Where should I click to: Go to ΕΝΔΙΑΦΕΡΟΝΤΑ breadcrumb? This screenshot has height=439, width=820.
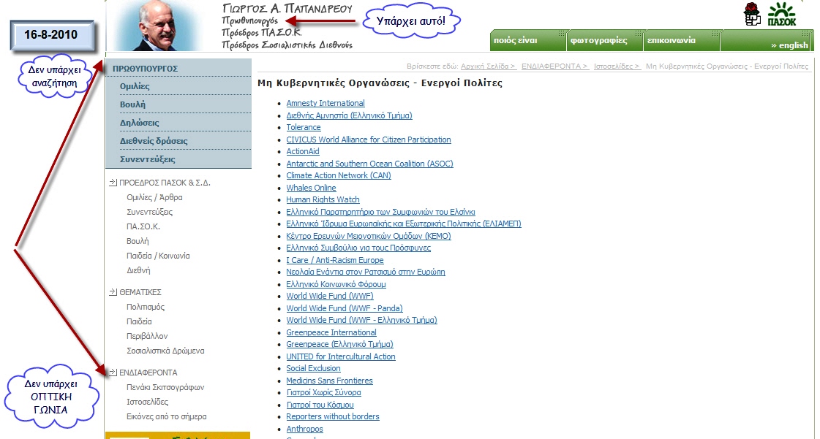(554, 66)
